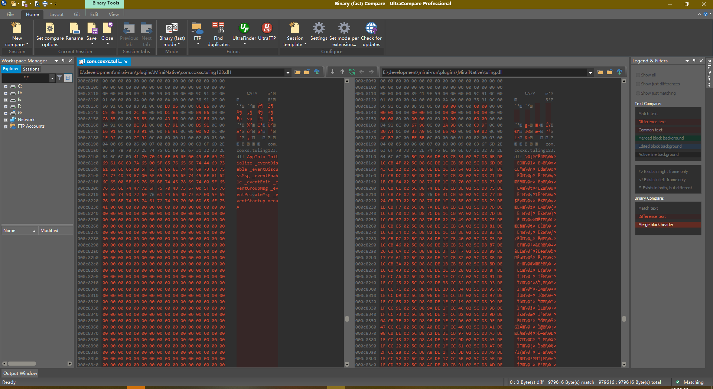The height and width of the screenshot is (389, 713).
Task: Rename the current session
Action: coord(74,32)
